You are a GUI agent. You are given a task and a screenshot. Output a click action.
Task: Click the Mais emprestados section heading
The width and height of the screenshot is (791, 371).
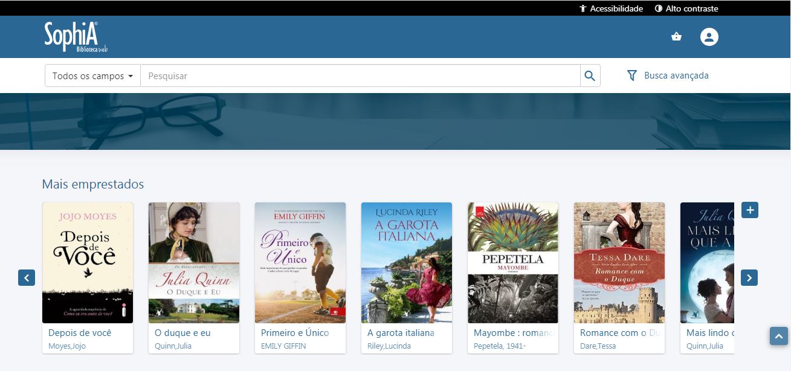93,184
